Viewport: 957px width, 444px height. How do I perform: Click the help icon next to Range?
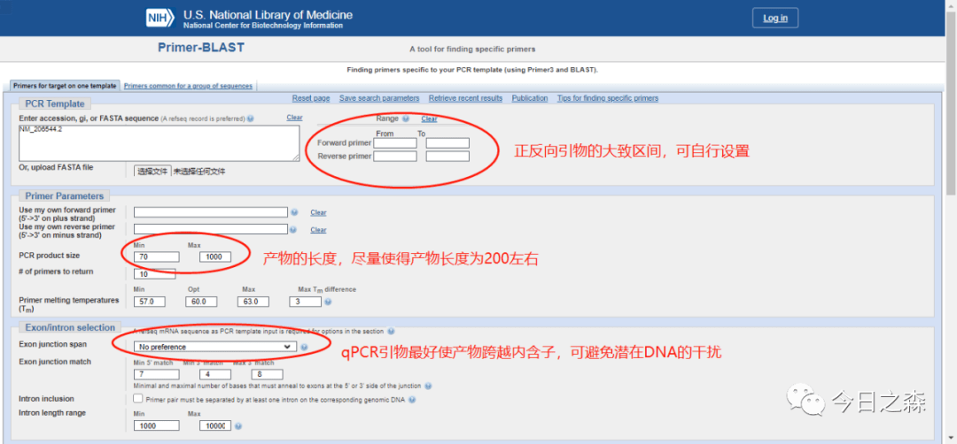click(406, 119)
